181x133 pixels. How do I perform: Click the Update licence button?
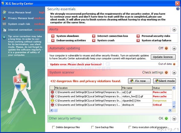[163, 57]
